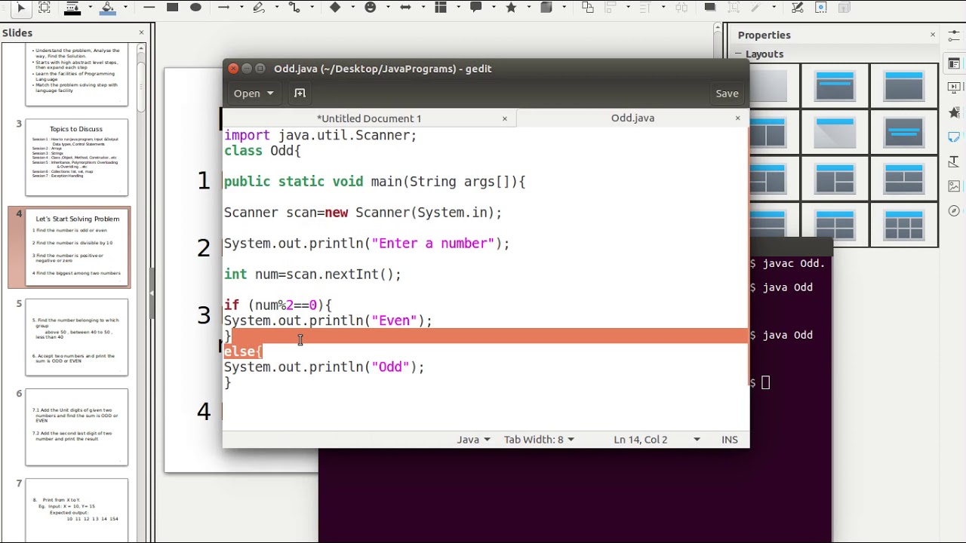Expand the Connectors dropdown arrow
The width and height of the screenshot is (966, 543).
312,8
